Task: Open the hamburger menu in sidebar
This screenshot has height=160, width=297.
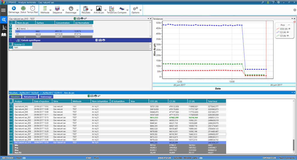Action: (x=4, y=10)
